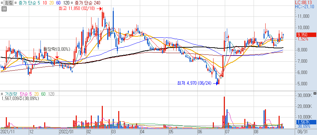This screenshot has width=317, height=135.
Task: Select the magenta 단순 5 volume average label
Action: (x=26, y=94)
